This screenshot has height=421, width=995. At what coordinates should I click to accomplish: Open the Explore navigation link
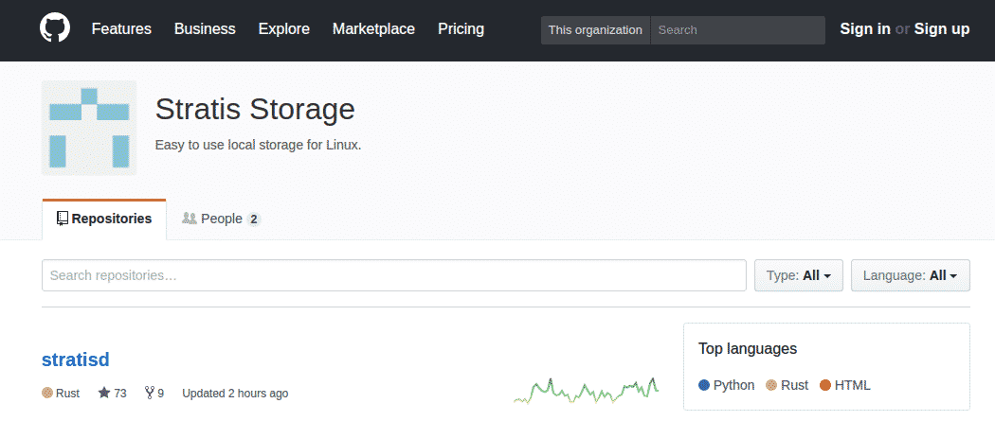coord(283,29)
